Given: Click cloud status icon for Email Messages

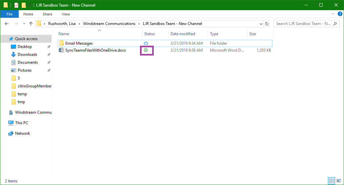Looking at the screenshot, I should coord(146,43).
